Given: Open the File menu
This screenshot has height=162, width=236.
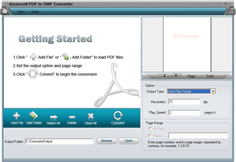Looking at the screenshot, I should coord(20,12).
